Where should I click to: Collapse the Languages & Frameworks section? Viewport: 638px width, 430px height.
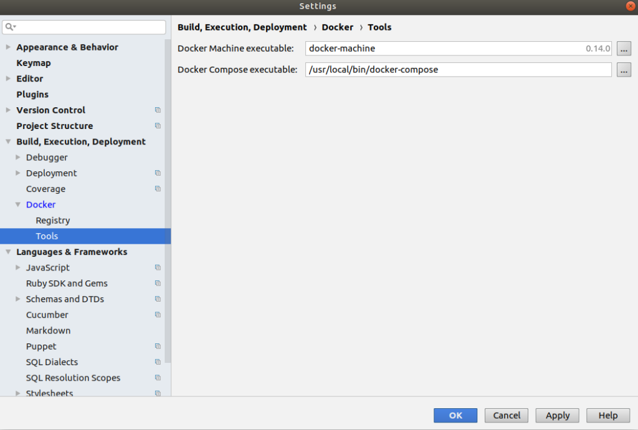tap(7, 252)
